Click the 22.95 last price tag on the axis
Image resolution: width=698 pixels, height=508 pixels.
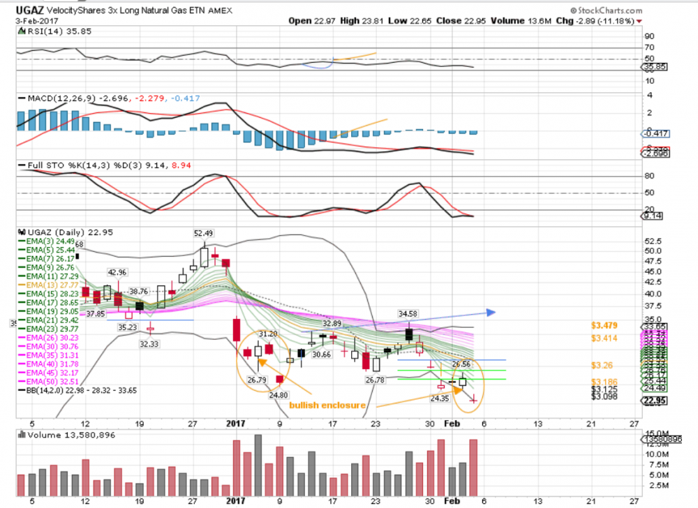pos(655,401)
